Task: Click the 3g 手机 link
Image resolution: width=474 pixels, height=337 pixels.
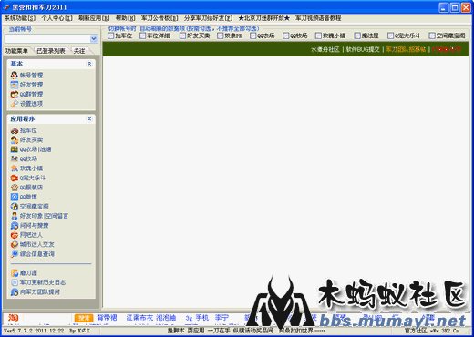Action: (x=197, y=318)
